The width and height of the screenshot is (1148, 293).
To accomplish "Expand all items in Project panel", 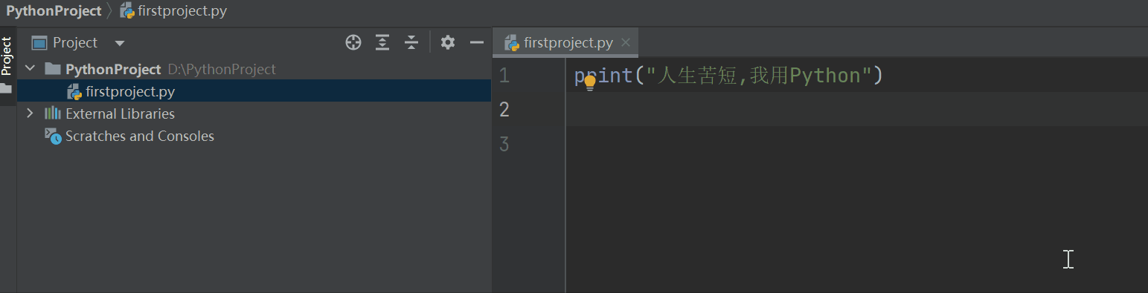I will click(x=382, y=42).
